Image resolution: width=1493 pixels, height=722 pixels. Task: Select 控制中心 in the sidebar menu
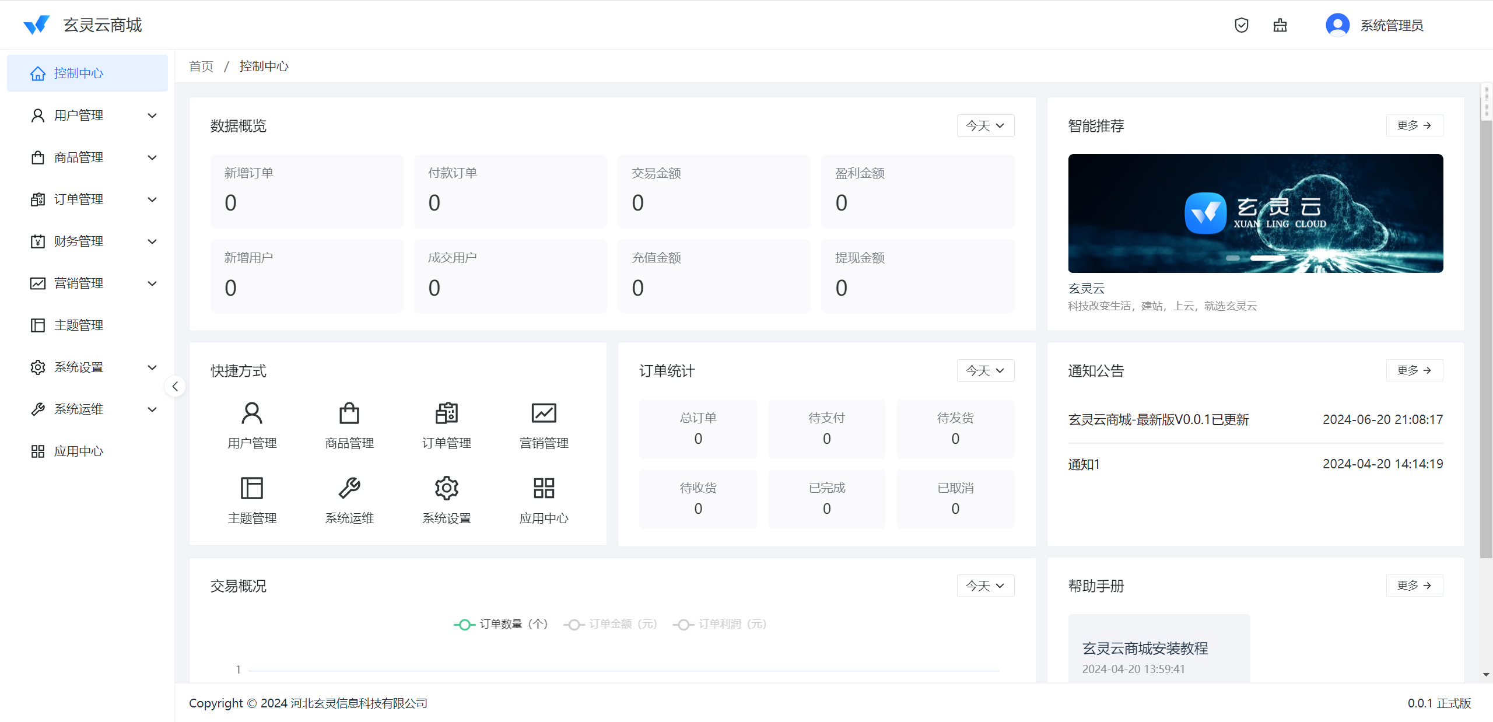click(x=79, y=73)
